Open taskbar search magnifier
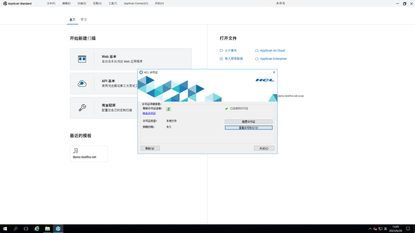 16,228
